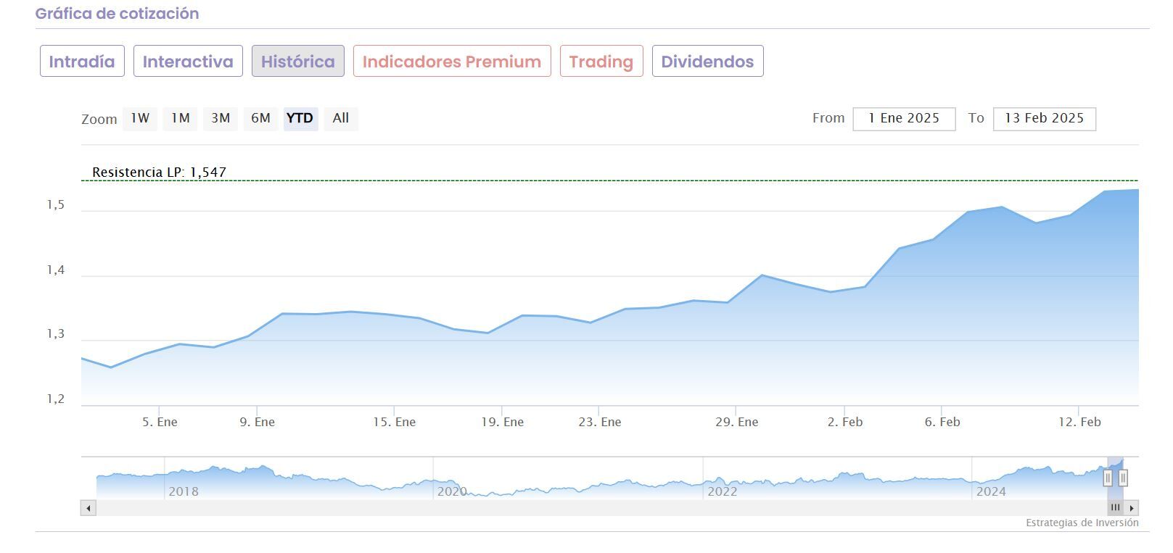Set zoom range to 1M

coord(181,118)
